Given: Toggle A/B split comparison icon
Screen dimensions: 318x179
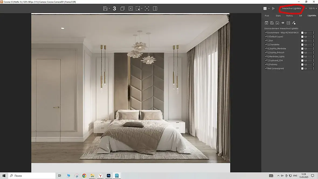Looking at the screenshot, I should (155, 9).
